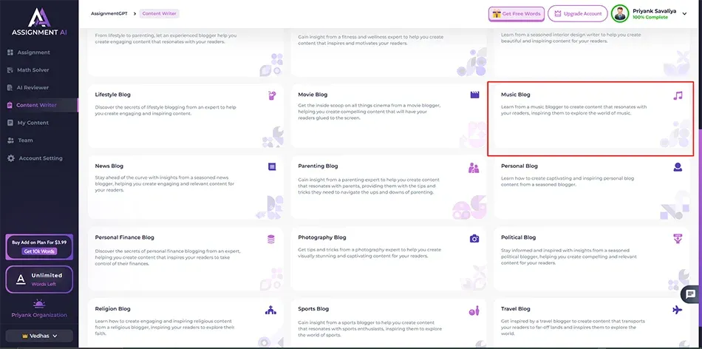Screen dimensions: 702x349
Task: Click the AssignmentGPT breadcrumb link
Action: pyautogui.click(x=108, y=13)
